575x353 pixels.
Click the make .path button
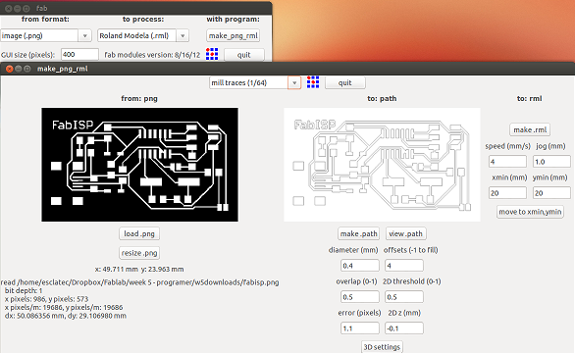point(359,234)
